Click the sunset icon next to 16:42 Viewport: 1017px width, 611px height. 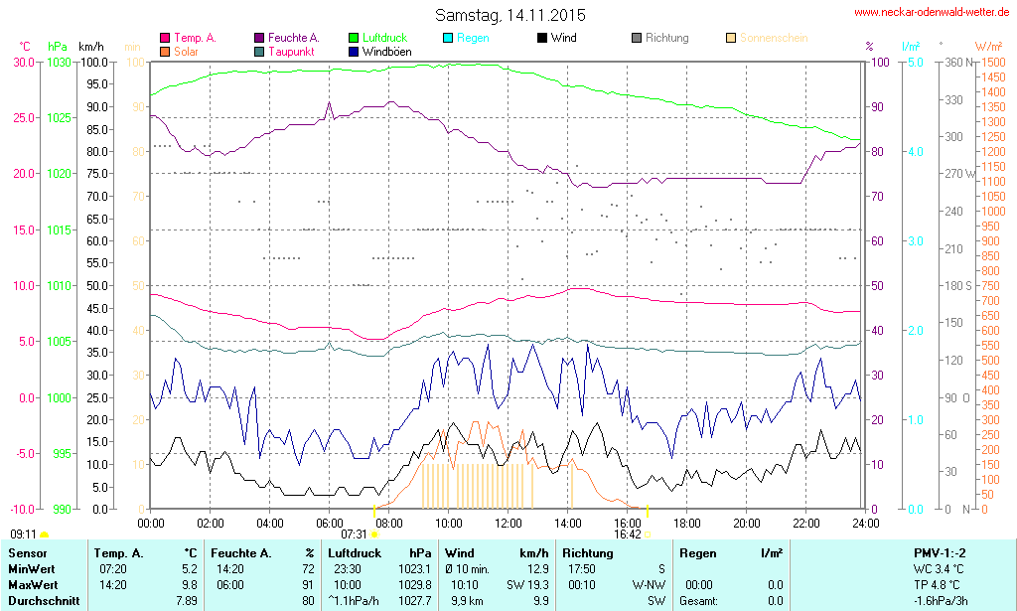pos(648,535)
